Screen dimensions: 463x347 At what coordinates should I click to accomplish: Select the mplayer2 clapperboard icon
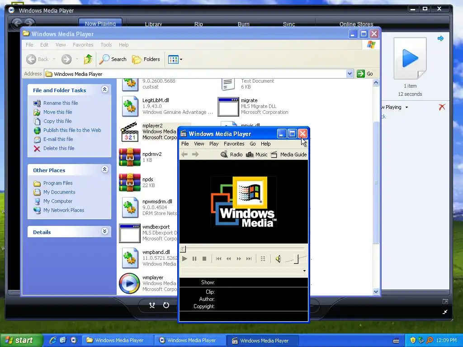click(130, 132)
